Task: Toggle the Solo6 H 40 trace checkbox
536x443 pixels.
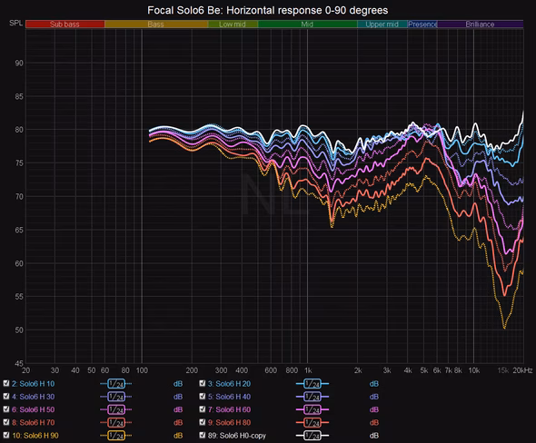Action: 203,396
